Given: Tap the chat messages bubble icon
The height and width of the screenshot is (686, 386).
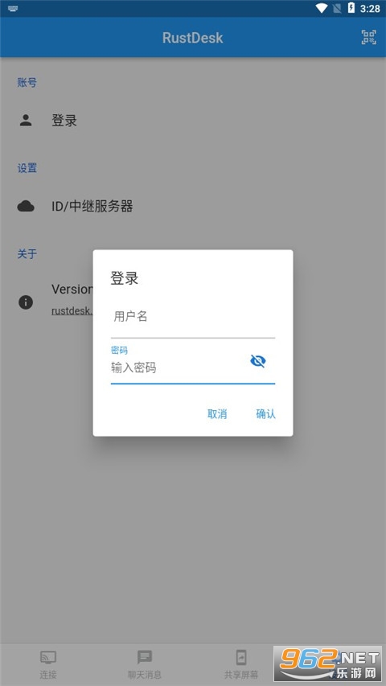Looking at the screenshot, I should 145,657.
